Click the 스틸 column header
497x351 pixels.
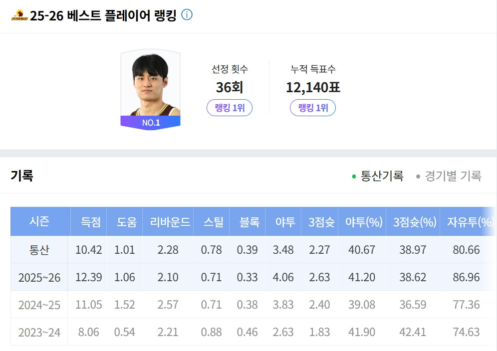(211, 222)
